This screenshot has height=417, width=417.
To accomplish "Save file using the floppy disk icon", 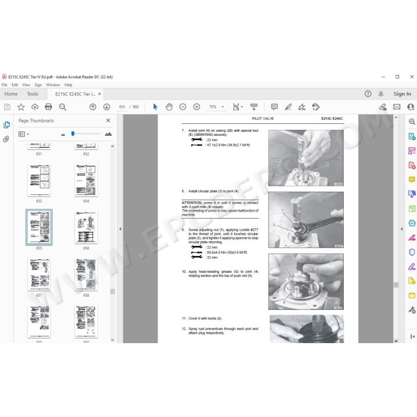I will [7, 107].
